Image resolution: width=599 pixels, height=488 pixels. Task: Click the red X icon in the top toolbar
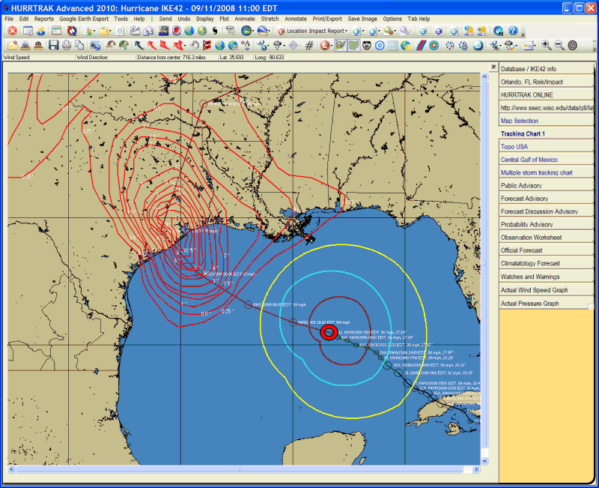point(12,31)
